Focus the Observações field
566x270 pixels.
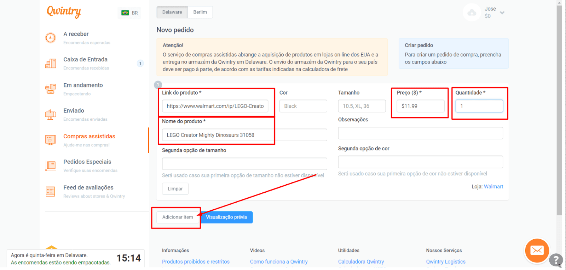421,133
